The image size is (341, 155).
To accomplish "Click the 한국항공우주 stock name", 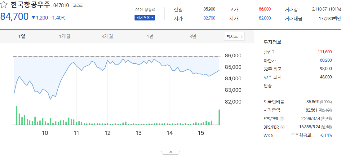I will (30, 5).
